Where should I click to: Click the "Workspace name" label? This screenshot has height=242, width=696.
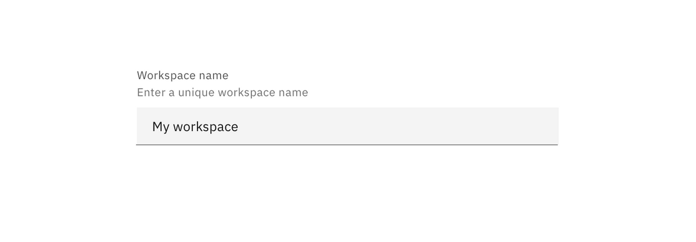point(182,75)
